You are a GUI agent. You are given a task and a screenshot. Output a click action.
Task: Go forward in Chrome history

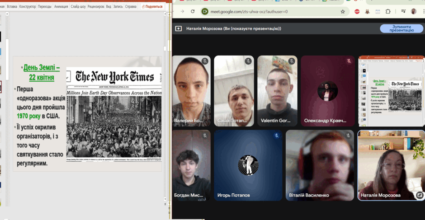pyautogui.click(x=182, y=11)
